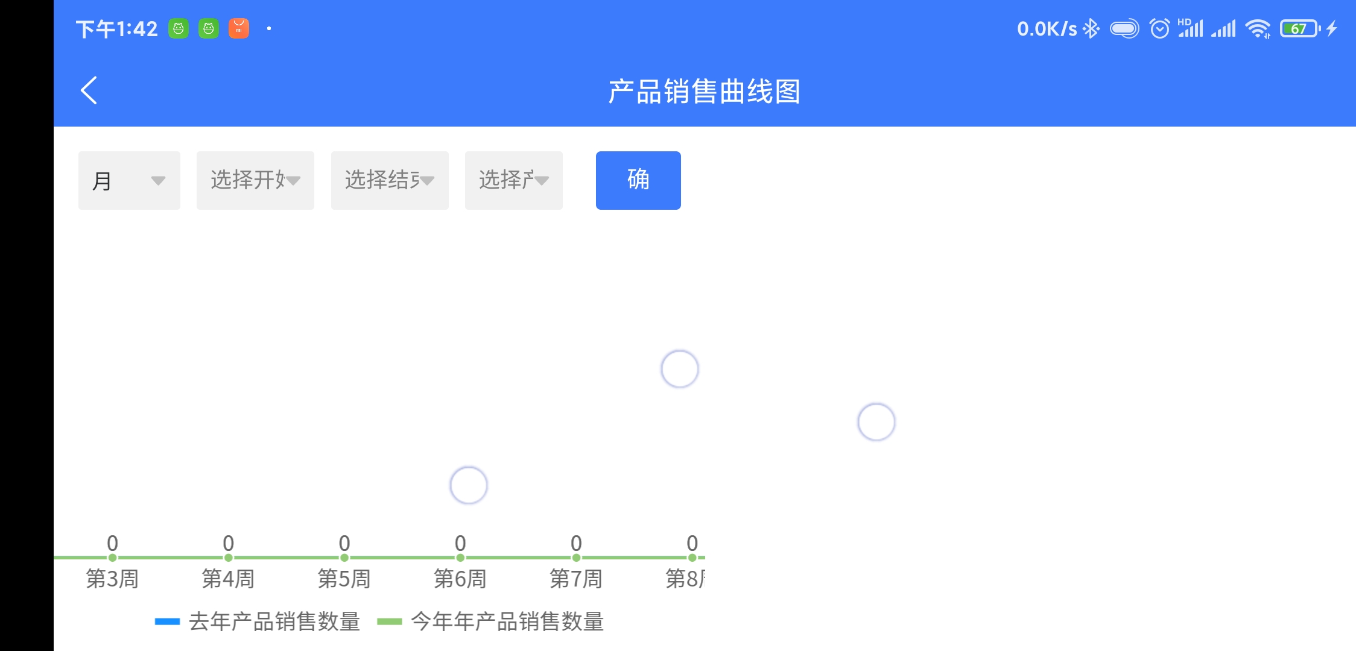Tap the Bluetooth status icon
The image size is (1356, 651).
[1091, 28]
